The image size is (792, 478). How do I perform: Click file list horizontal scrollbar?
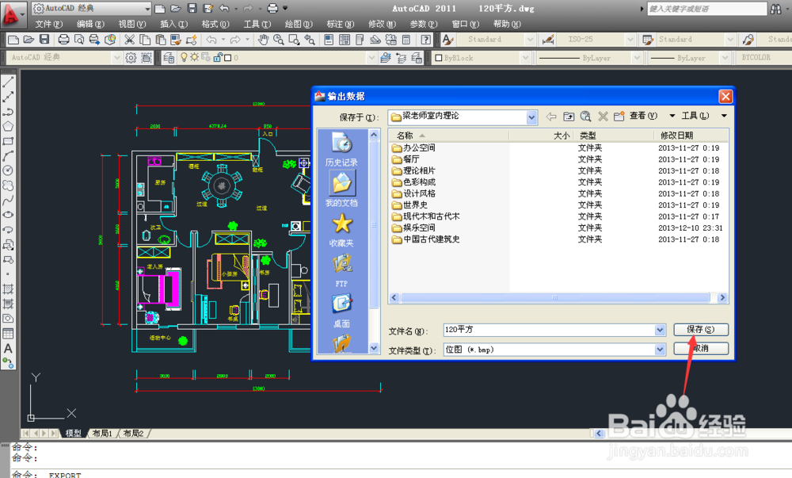coord(556,297)
